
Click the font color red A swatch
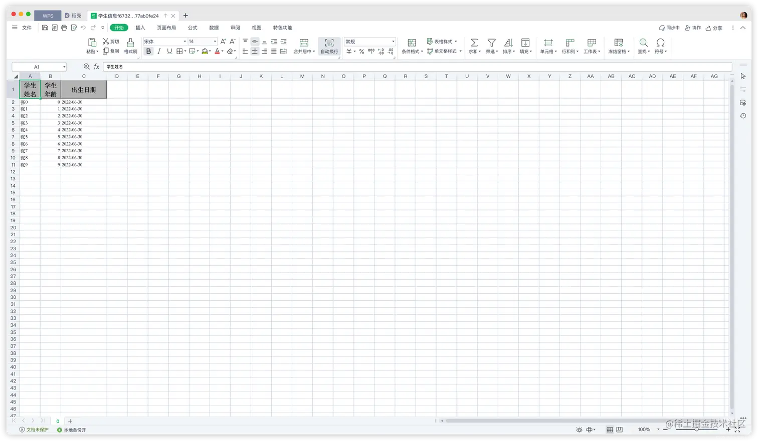(217, 51)
